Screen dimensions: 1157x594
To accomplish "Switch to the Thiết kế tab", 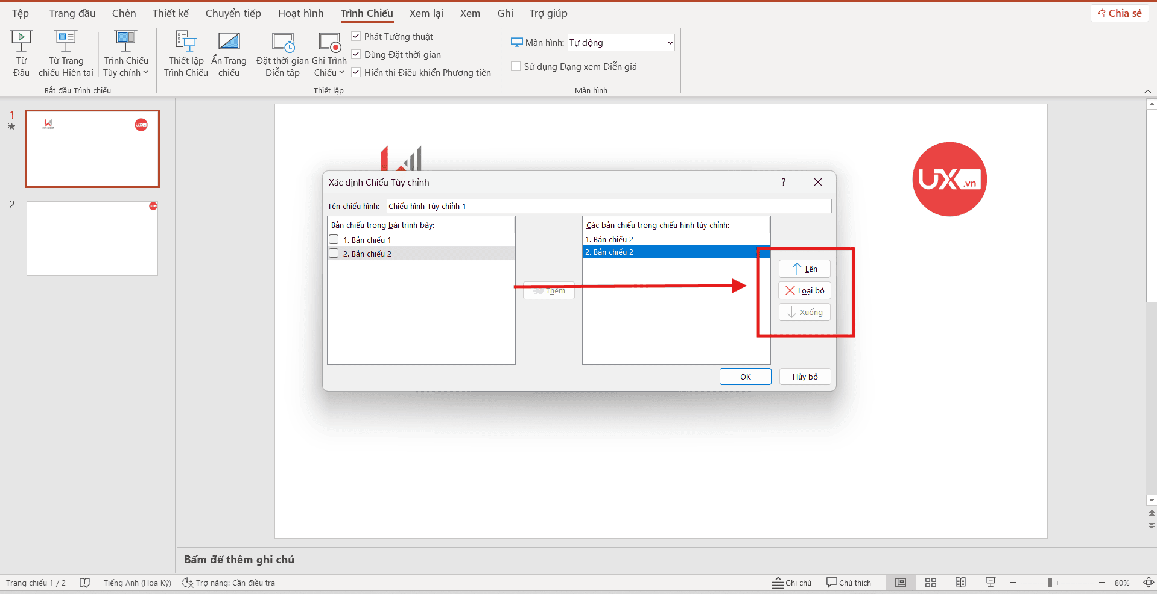I will (x=170, y=13).
